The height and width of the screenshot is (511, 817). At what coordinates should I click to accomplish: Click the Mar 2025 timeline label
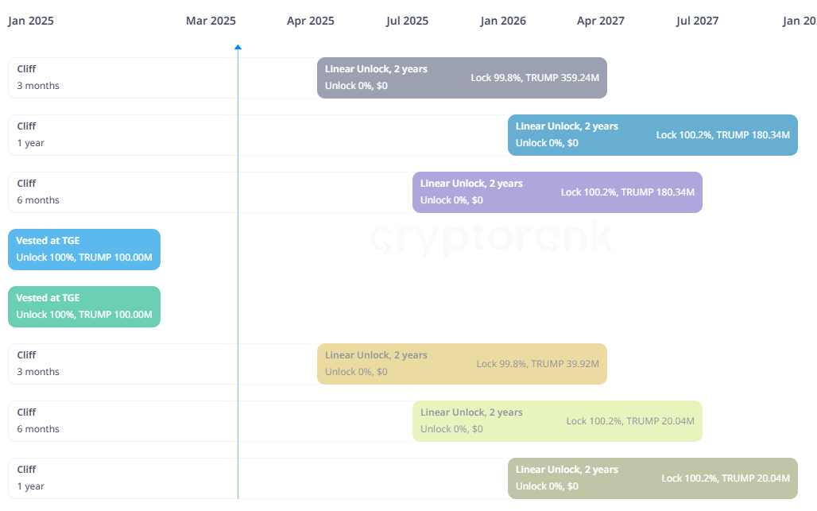click(x=211, y=21)
